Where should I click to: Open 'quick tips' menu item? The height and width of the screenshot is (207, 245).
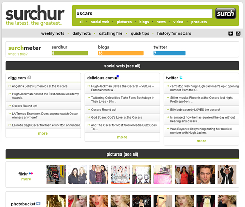(x=140, y=33)
